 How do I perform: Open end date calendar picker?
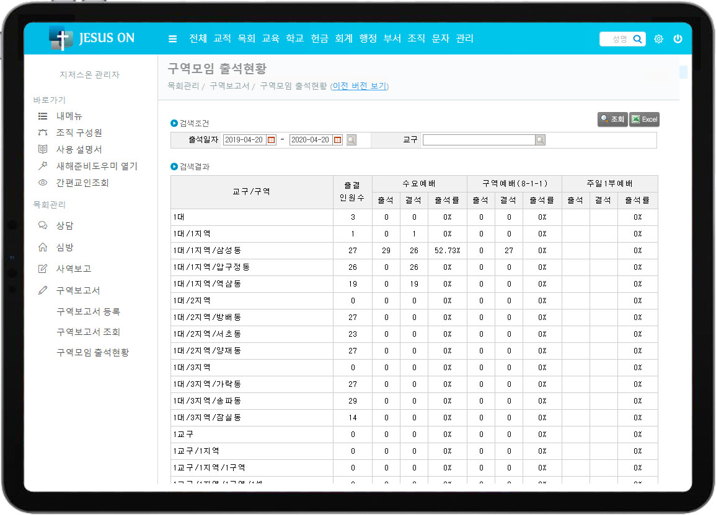[337, 140]
